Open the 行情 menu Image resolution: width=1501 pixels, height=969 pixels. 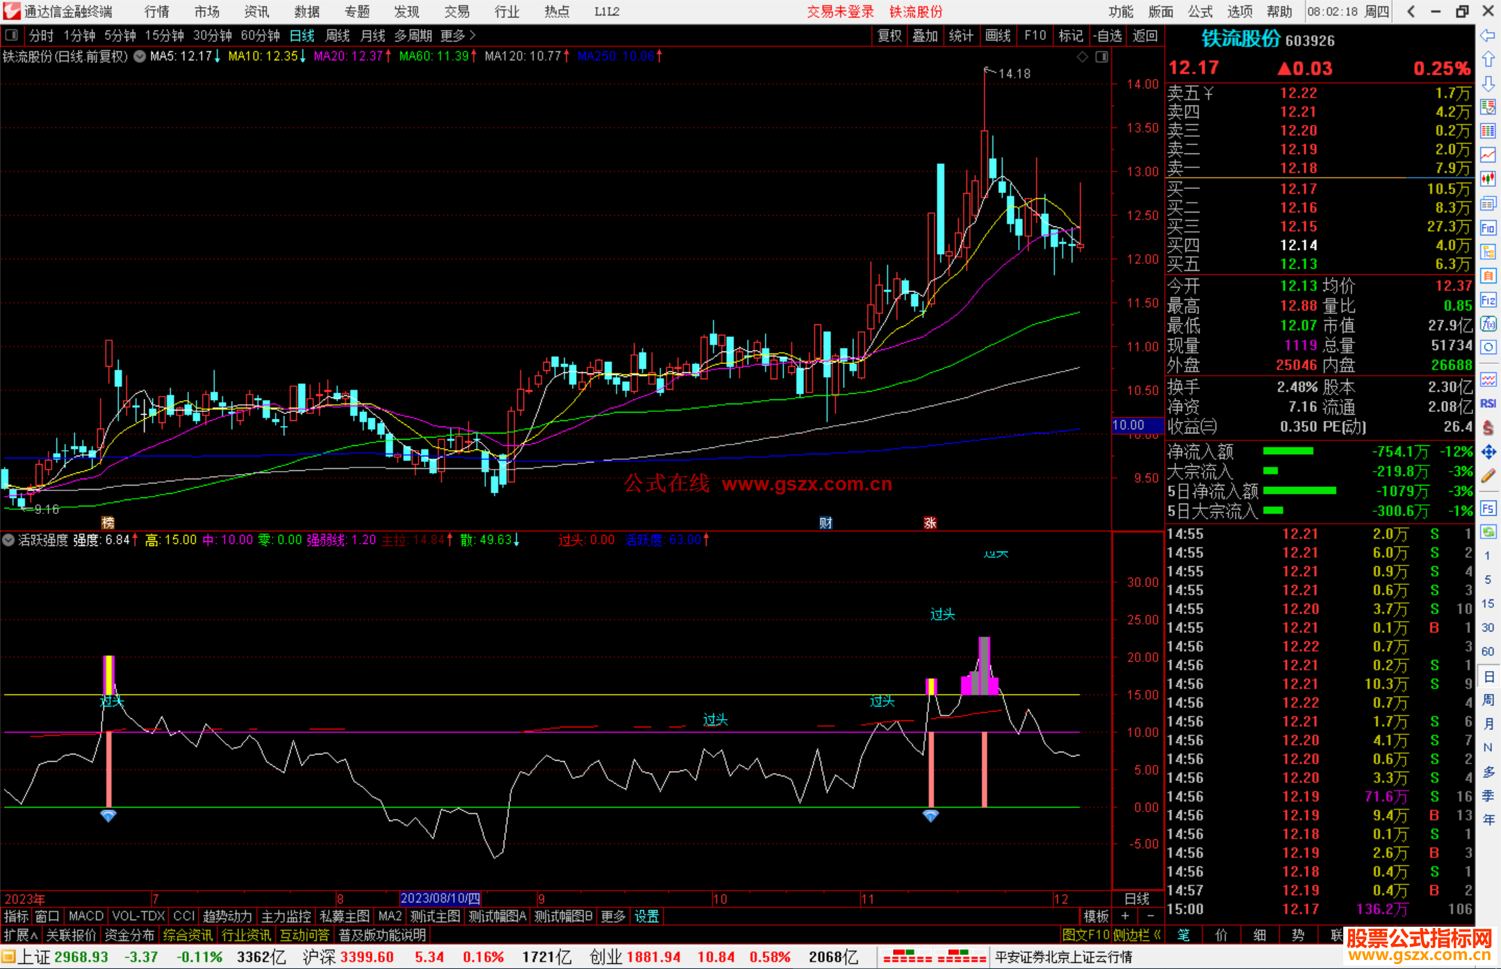click(157, 12)
